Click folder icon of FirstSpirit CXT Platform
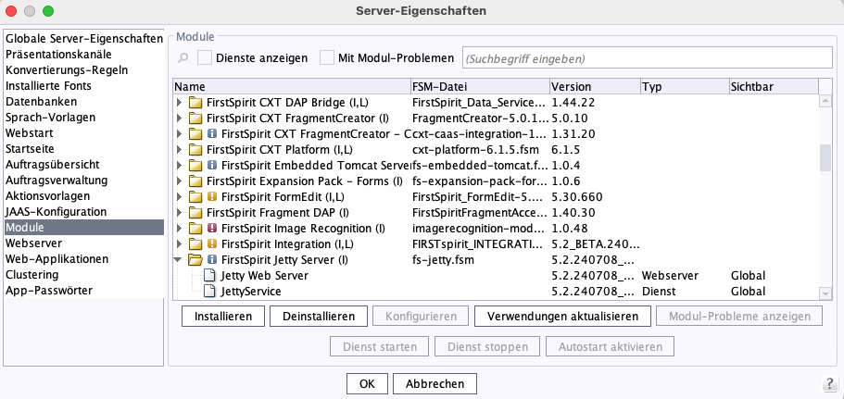Image resolution: width=844 pixels, height=399 pixels. (x=195, y=149)
